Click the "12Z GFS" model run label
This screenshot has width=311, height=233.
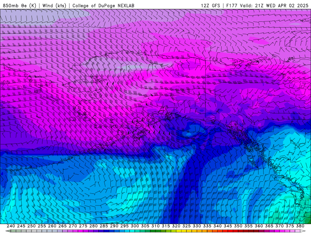210,5
